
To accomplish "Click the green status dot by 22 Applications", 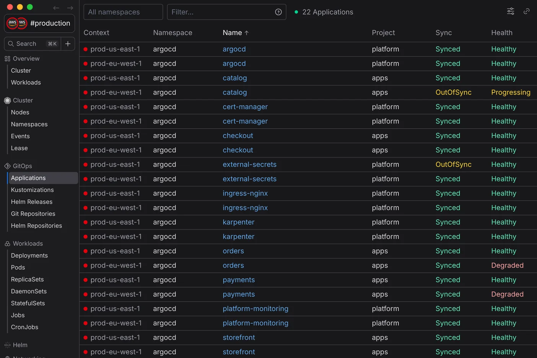I will click(x=296, y=12).
